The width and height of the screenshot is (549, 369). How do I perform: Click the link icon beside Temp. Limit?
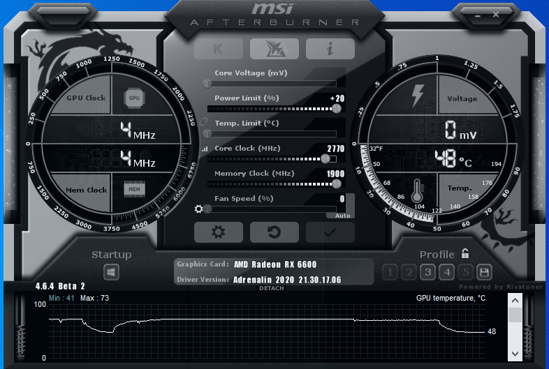click(x=203, y=122)
